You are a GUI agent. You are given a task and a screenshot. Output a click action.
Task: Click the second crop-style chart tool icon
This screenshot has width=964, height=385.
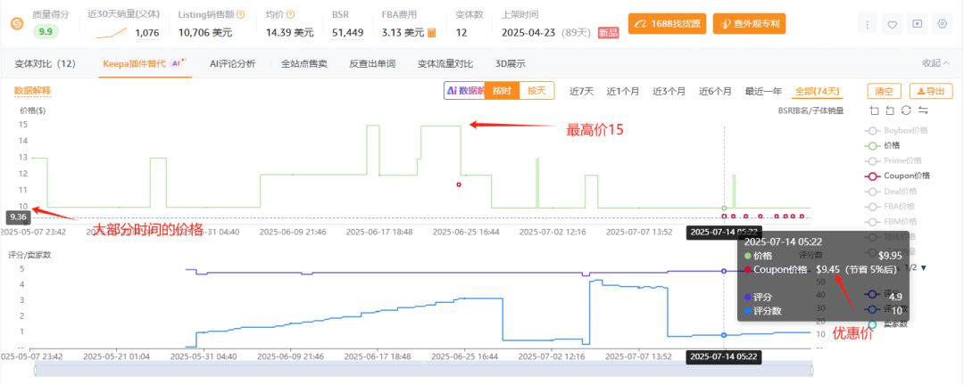click(x=890, y=111)
